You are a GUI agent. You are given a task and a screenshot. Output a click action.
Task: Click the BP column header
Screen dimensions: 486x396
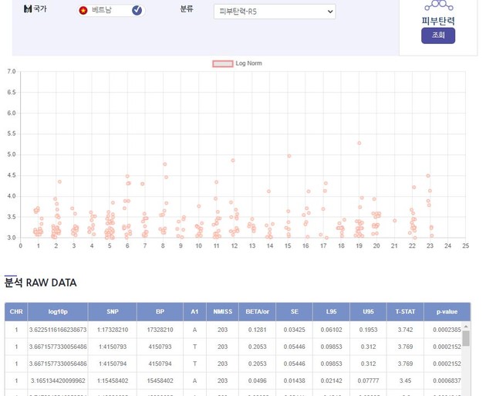tap(160, 312)
